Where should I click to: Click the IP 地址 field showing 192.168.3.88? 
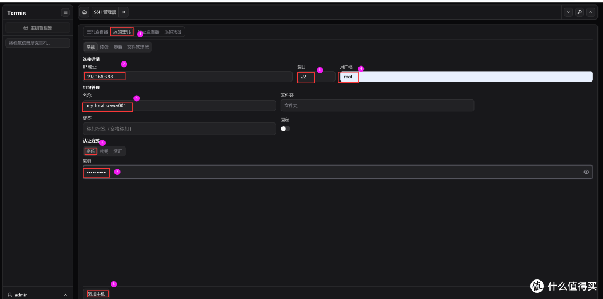click(188, 77)
